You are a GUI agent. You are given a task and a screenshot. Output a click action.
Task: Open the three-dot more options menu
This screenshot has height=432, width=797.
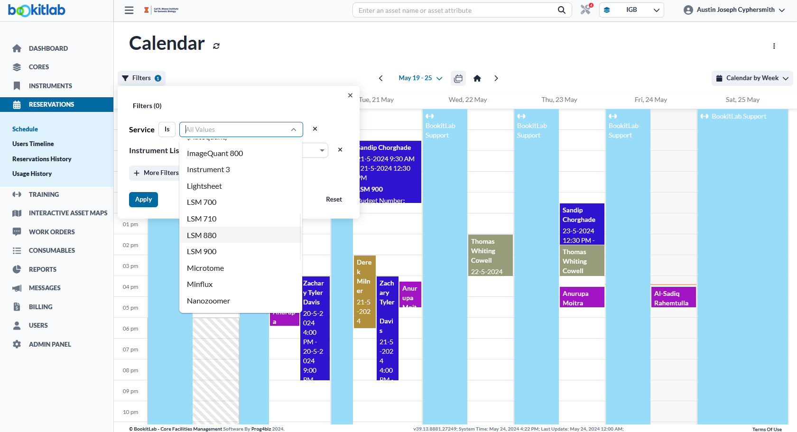pyautogui.click(x=774, y=46)
